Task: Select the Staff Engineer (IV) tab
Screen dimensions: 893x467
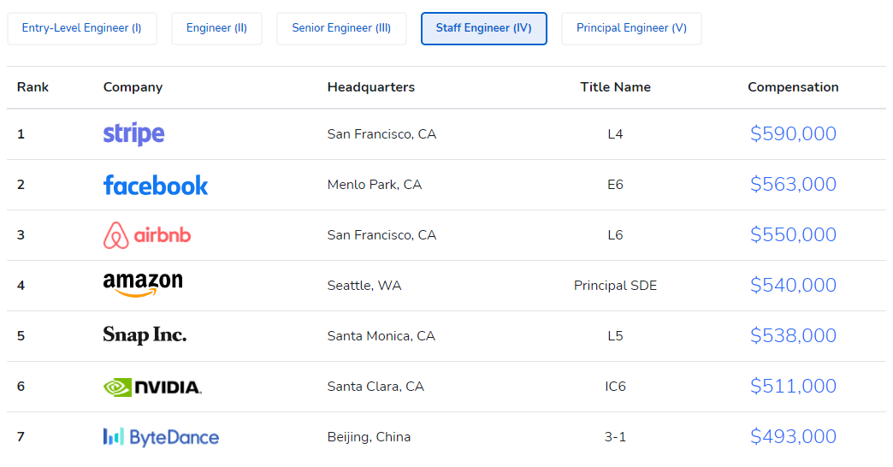Action: point(484,28)
